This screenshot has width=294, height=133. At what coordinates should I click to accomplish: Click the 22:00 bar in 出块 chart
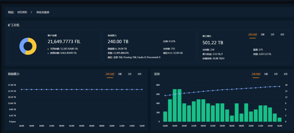click(194, 112)
